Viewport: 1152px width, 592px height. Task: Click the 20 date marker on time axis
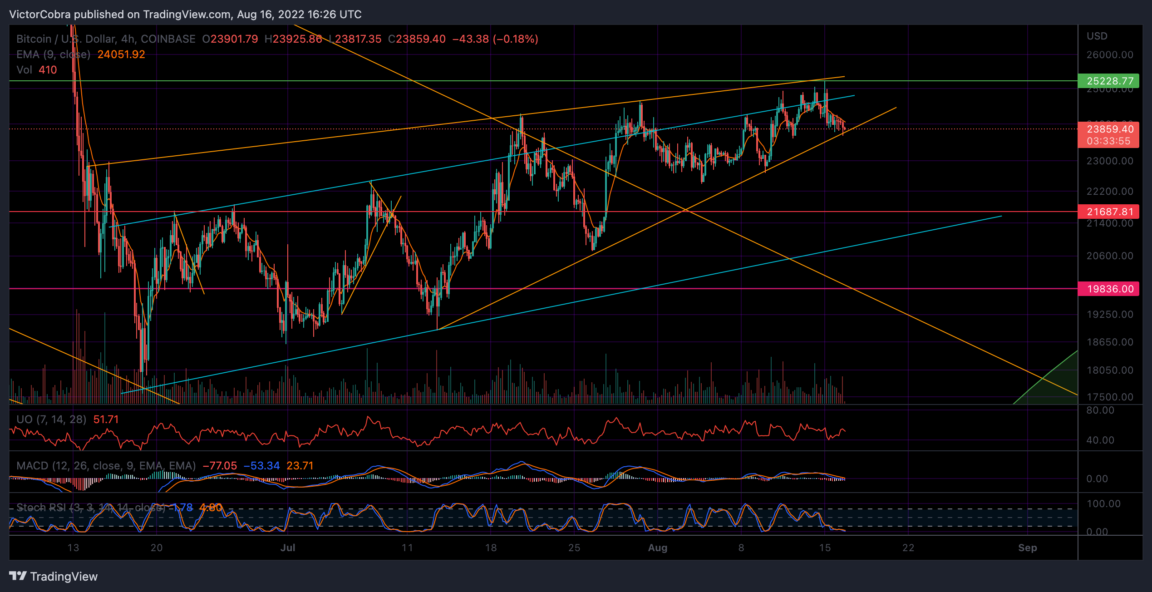(x=157, y=548)
